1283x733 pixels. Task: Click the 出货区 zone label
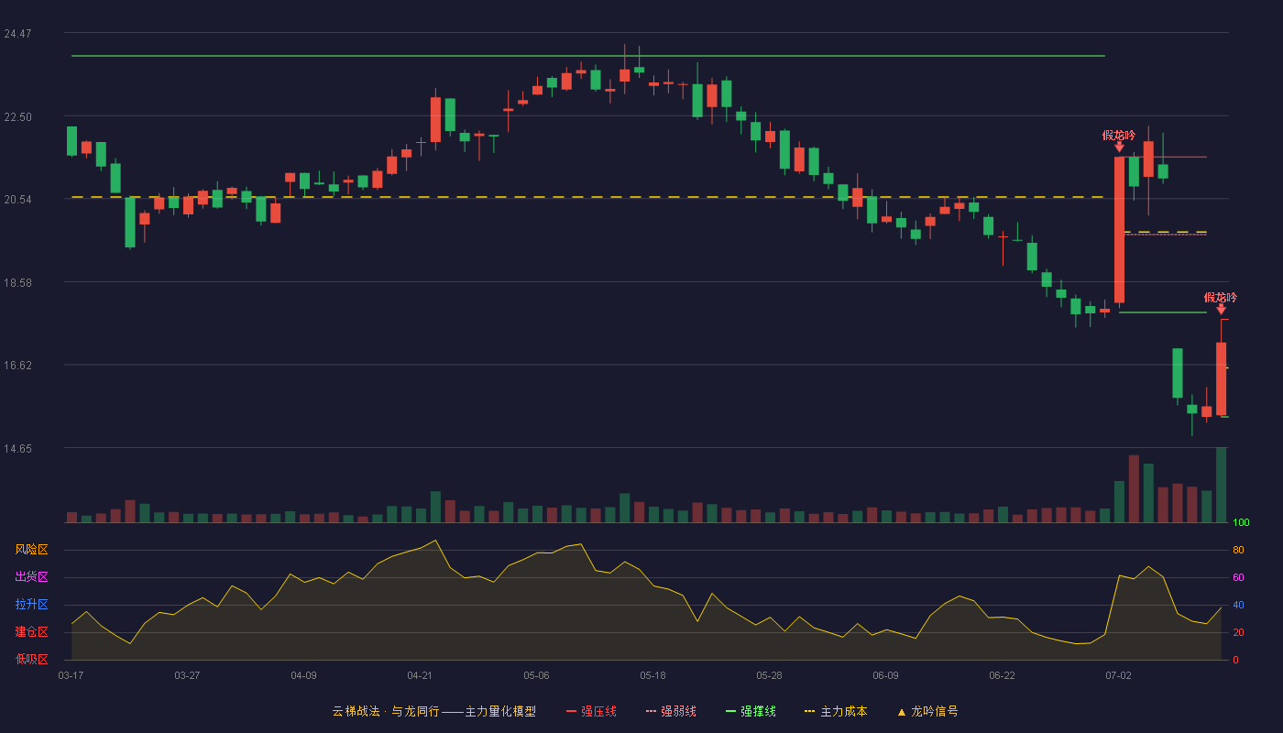[31, 577]
